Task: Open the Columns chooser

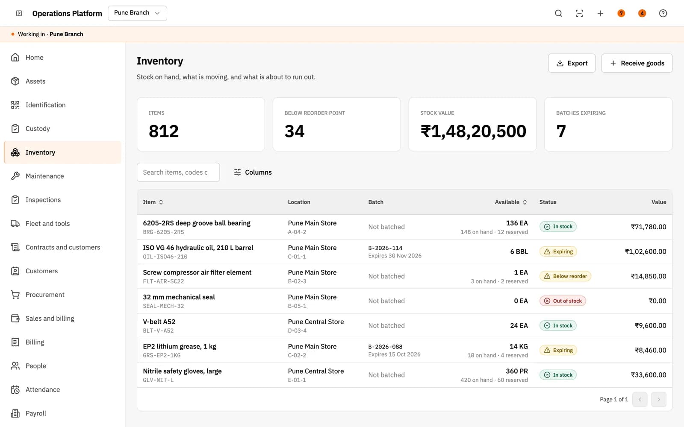Action: tap(253, 172)
